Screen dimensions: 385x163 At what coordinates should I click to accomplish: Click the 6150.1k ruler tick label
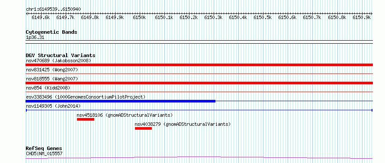[164, 17]
